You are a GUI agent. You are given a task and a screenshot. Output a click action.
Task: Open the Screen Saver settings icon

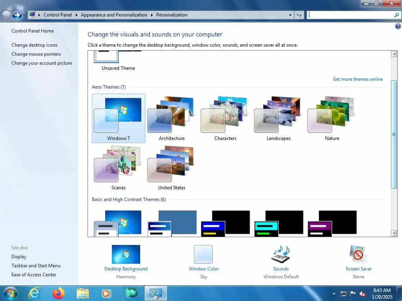tap(358, 254)
